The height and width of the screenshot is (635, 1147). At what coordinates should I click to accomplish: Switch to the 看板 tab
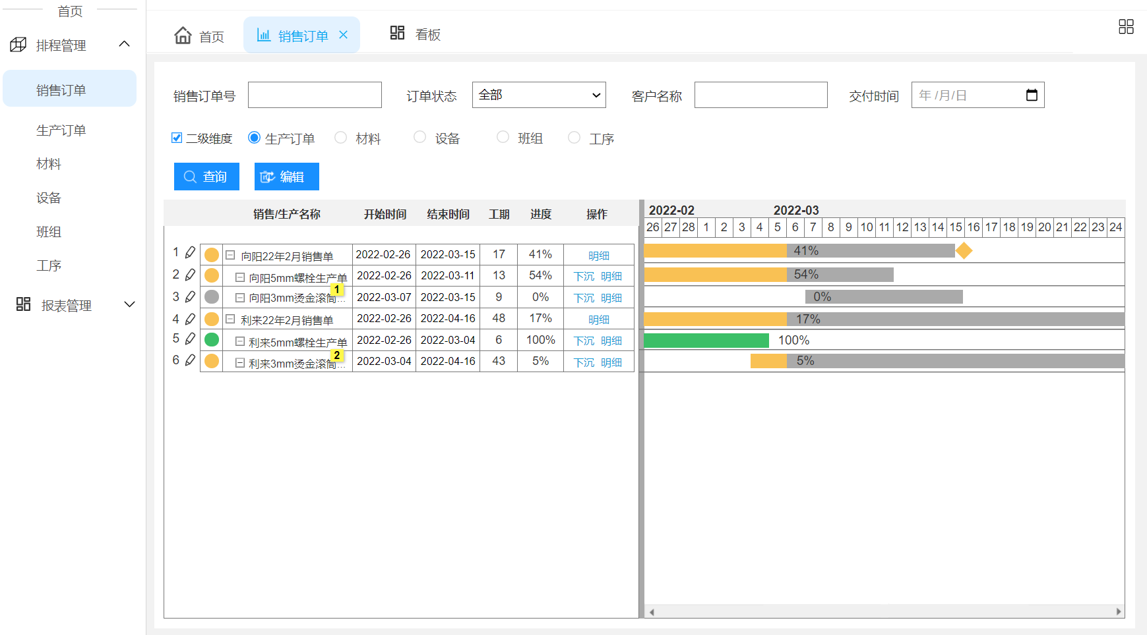pos(416,34)
